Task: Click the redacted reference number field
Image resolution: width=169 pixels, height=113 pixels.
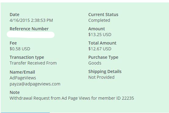Action: point(31,35)
